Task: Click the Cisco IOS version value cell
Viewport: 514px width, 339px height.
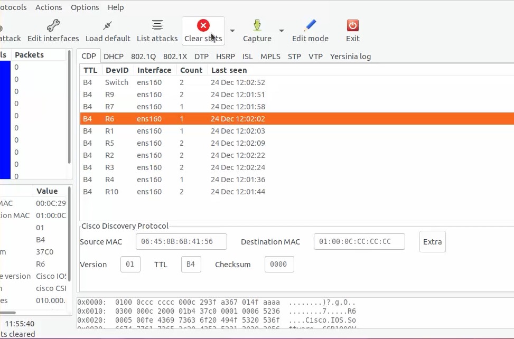Action: (51, 276)
